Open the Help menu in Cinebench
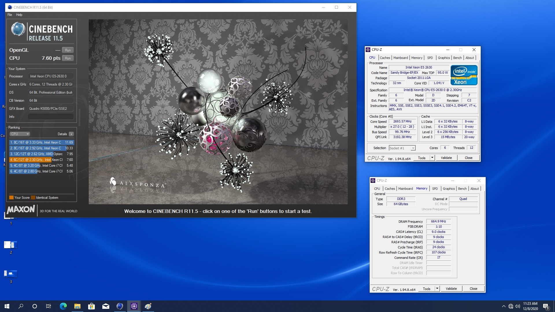Screen dimensions: 555x312 point(19,15)
